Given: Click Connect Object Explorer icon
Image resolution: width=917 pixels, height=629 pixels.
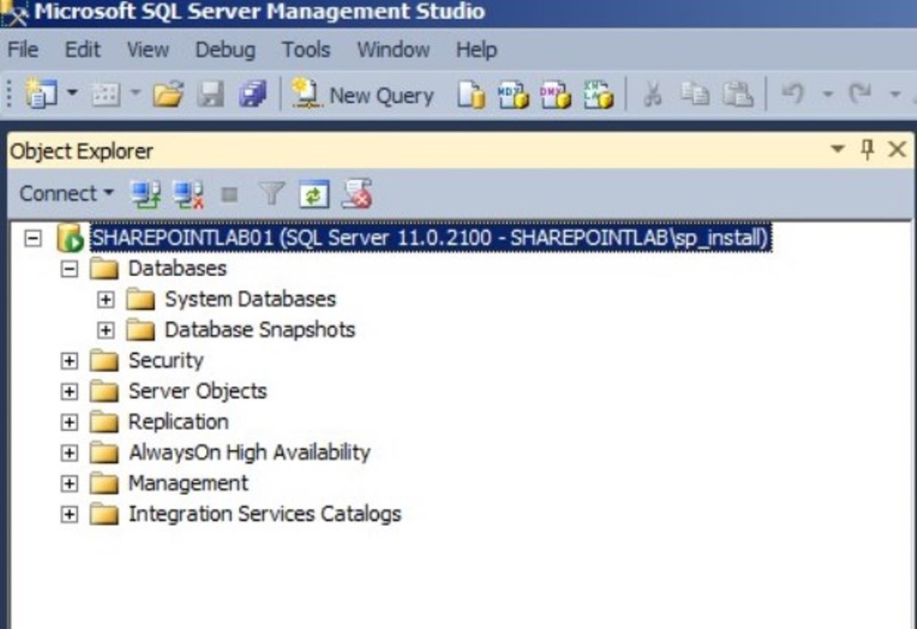Looking at the screenshot, I should [x=145, y=194].
